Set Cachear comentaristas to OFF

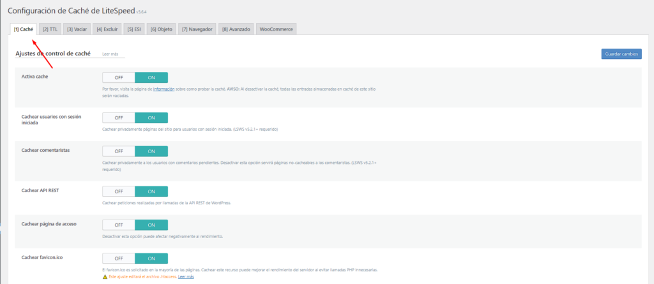[119, 151]
